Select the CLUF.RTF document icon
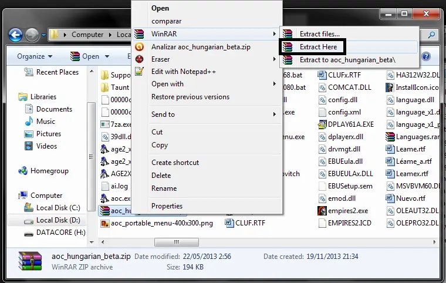Image resolution: width=446 pixels, height=283 pixels. point(229,223)
